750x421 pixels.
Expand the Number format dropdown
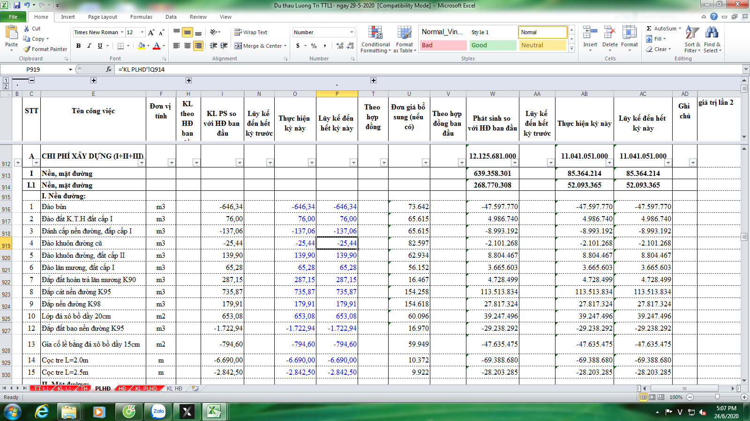[x=352, y=32]
